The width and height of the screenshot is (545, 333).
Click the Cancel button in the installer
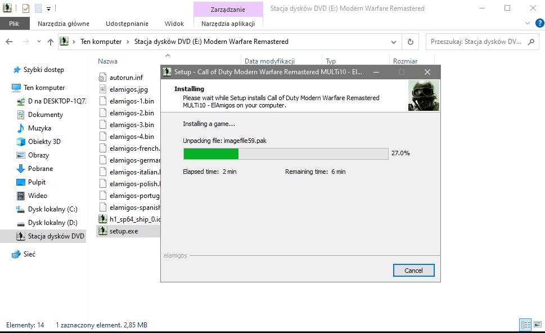pyautogui.click(x=413, y=271)
